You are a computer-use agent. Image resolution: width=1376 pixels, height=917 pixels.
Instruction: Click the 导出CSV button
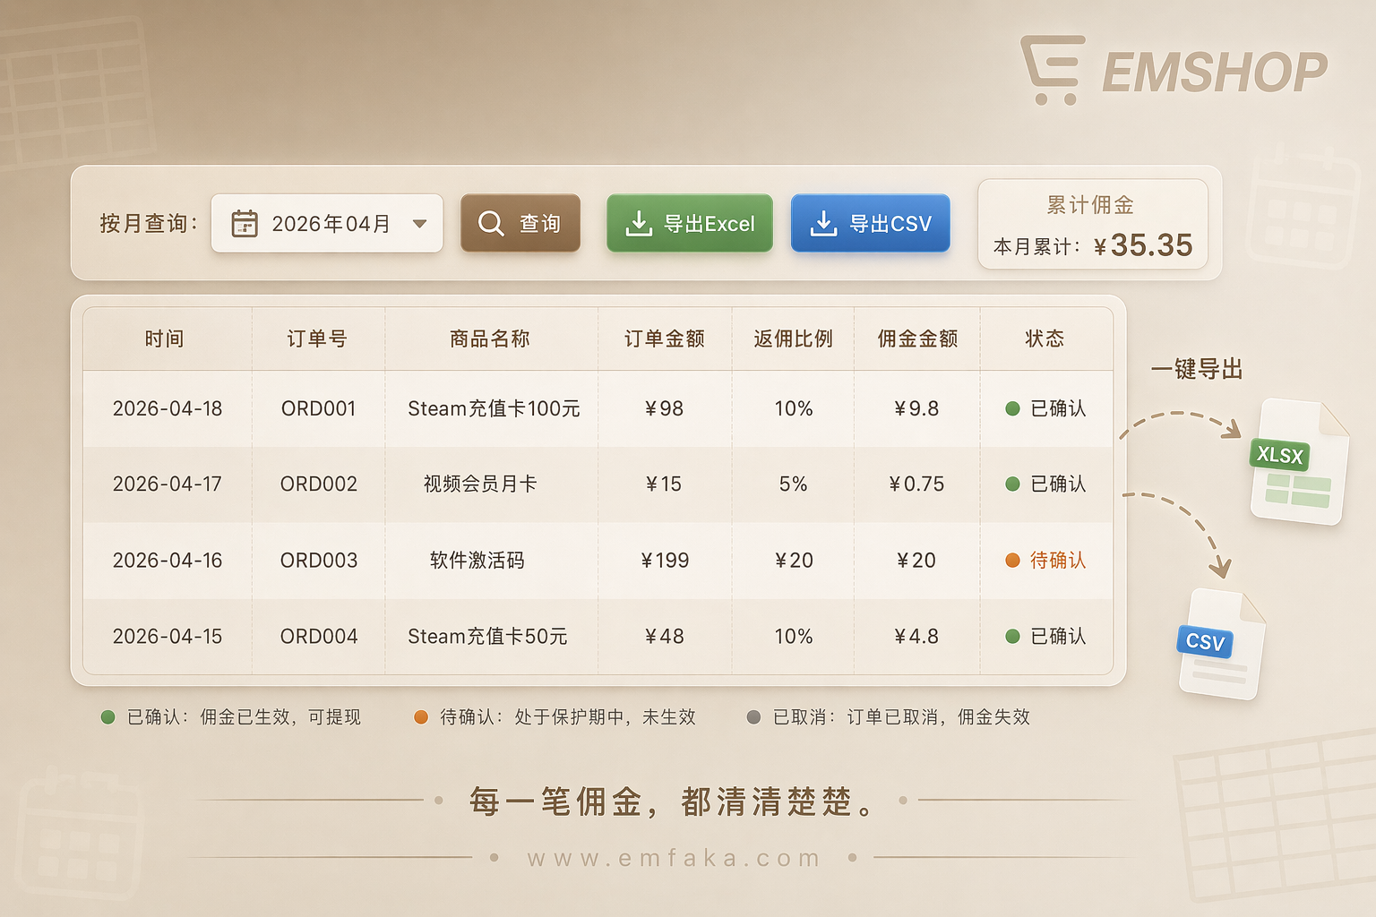(x=870, y=223)
